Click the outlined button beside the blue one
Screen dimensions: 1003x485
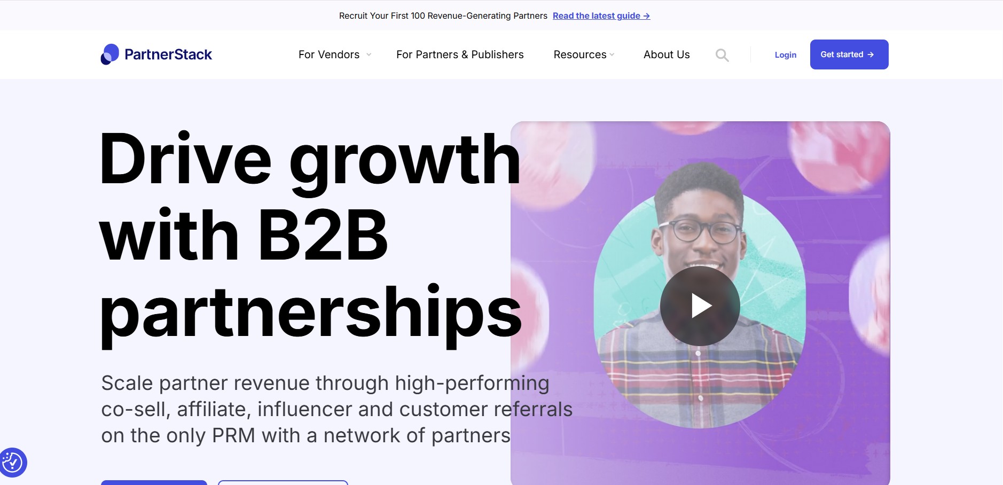click(x=282, y=483)
